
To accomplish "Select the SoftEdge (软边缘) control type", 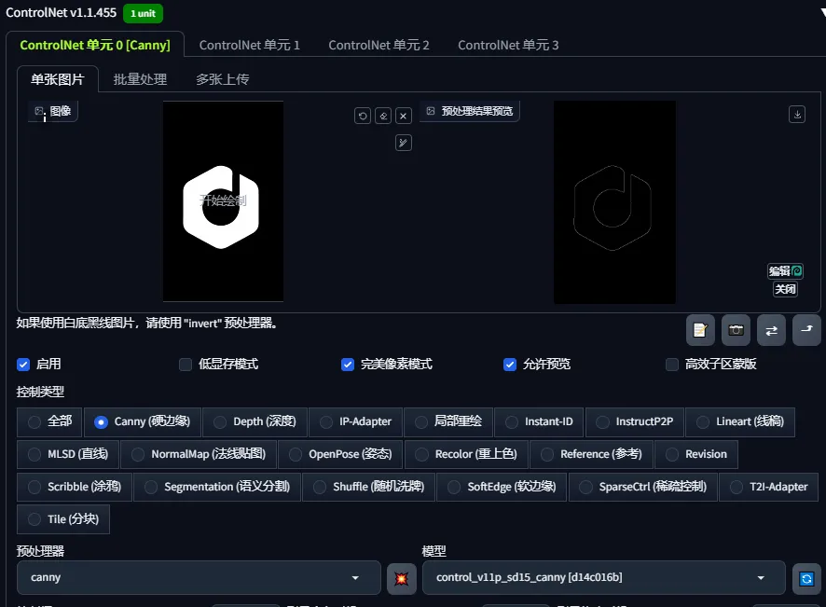I will coord(502,487).
